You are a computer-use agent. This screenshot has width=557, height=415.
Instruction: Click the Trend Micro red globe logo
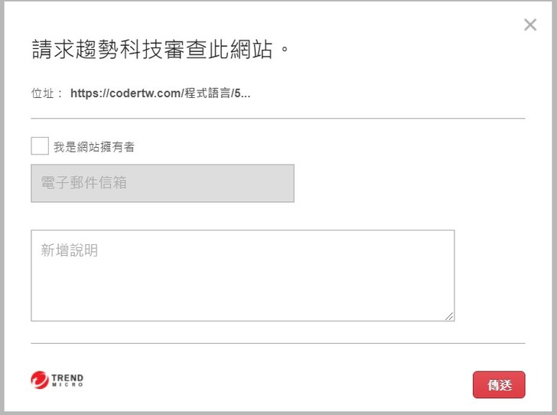pos(40,380)
